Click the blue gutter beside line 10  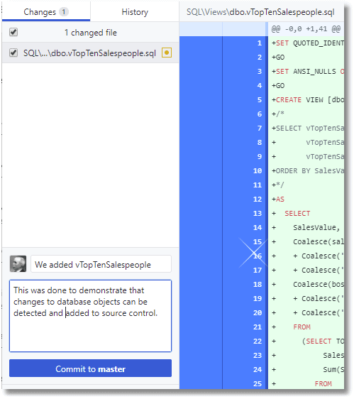[x=201, y=170]
